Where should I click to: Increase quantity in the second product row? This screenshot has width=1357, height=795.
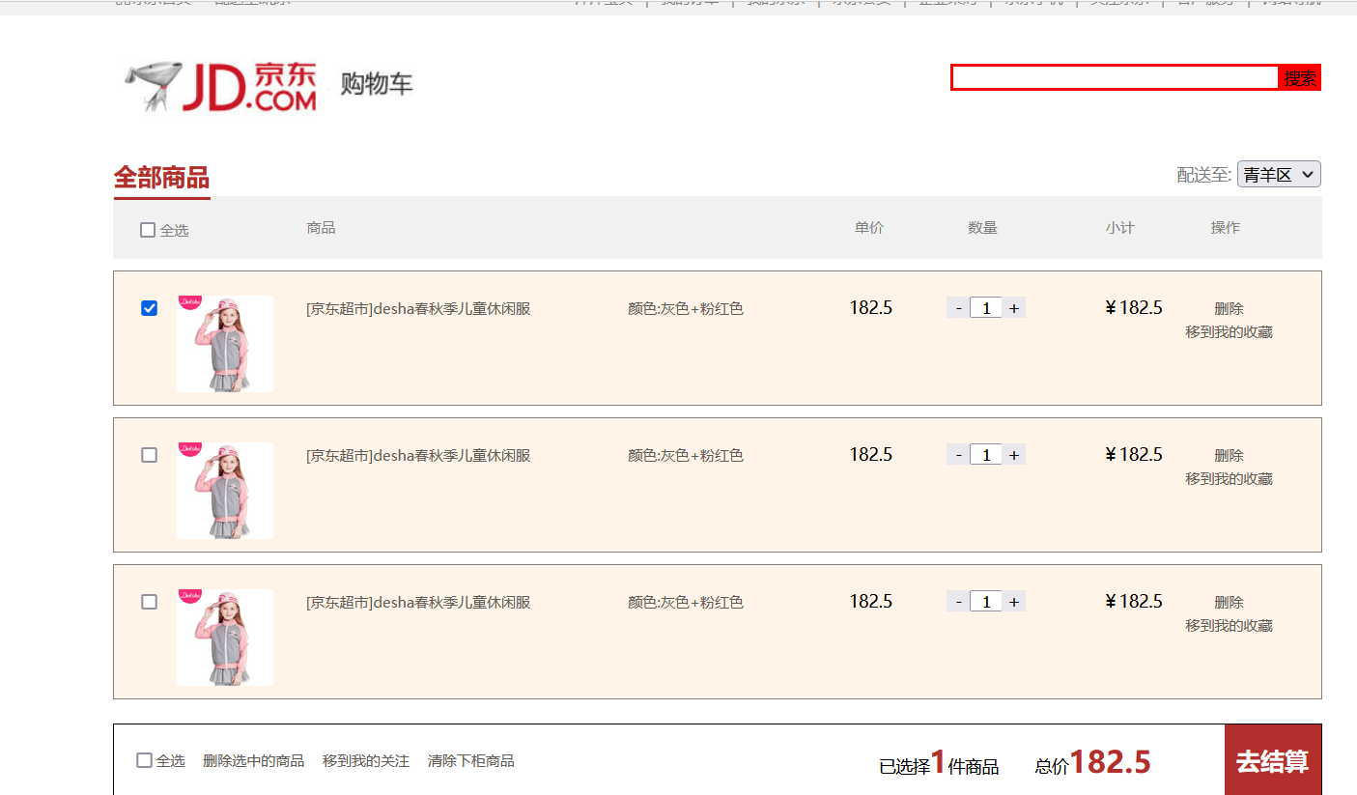click(1013, 455)
